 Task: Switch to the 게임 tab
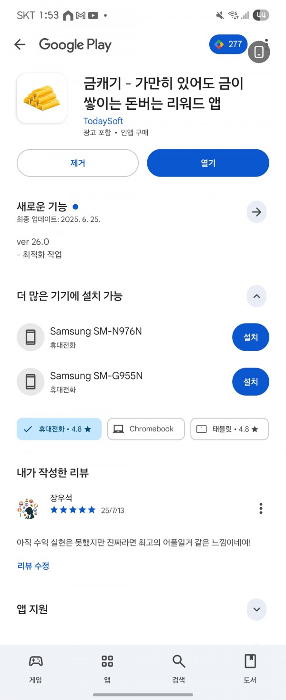pyautogui.click(x=36, y=669)
